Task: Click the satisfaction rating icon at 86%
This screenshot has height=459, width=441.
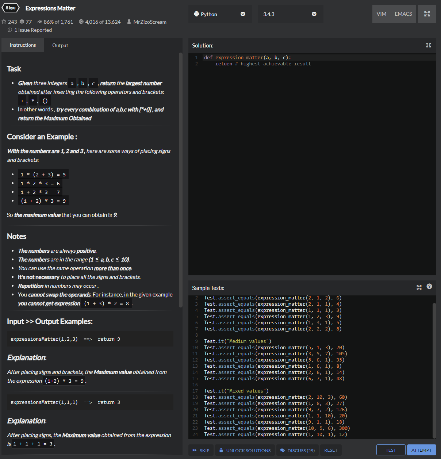Action: [40, 22]
